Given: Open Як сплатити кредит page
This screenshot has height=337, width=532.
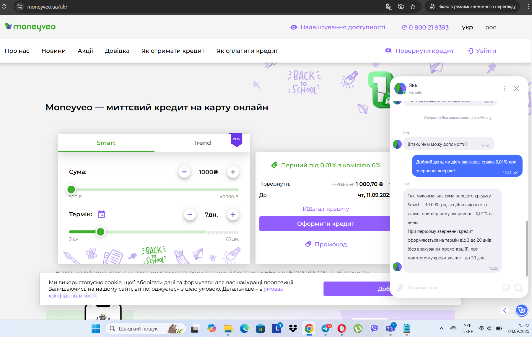Looking at the screenshot, I should 247,51.
